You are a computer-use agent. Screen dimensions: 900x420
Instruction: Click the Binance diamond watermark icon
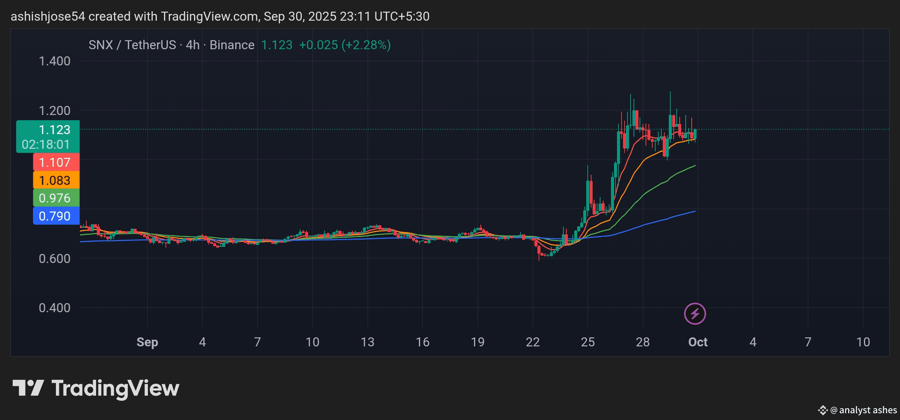[823, 410]
